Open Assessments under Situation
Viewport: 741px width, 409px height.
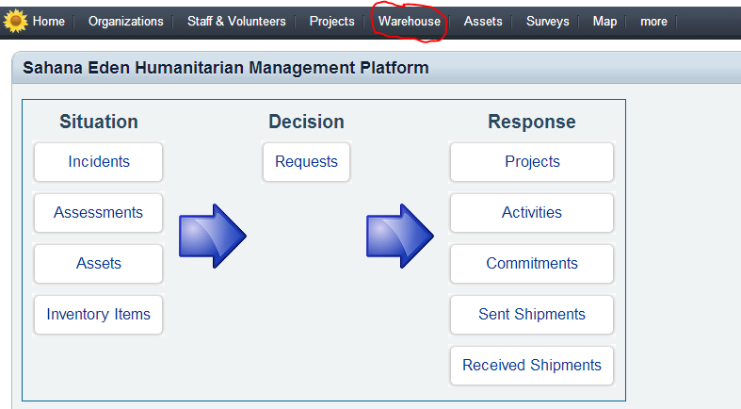99,213
